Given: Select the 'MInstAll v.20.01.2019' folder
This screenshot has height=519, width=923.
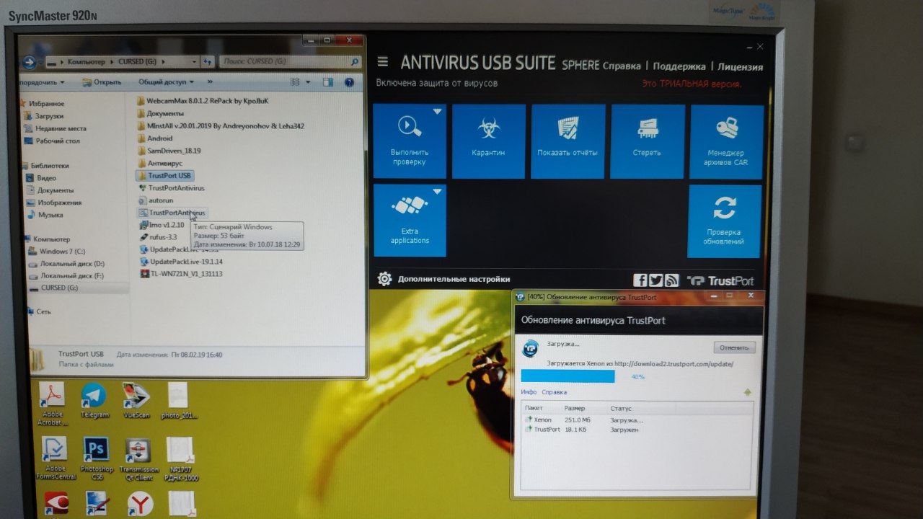Looking at the screenshot, I should [x=220, y=125].
